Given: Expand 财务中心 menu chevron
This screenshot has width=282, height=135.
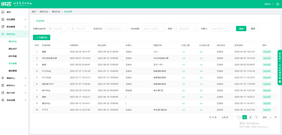Looking at the screenshot, I should point(26,85).
